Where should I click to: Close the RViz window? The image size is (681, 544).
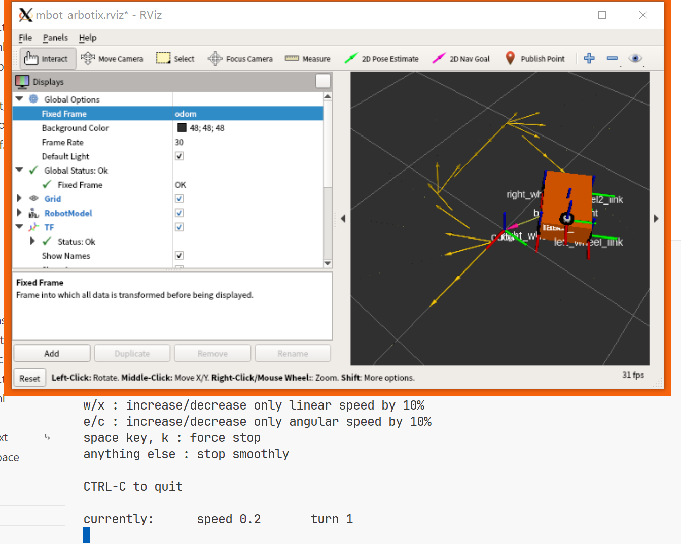[x=643, y=15]
